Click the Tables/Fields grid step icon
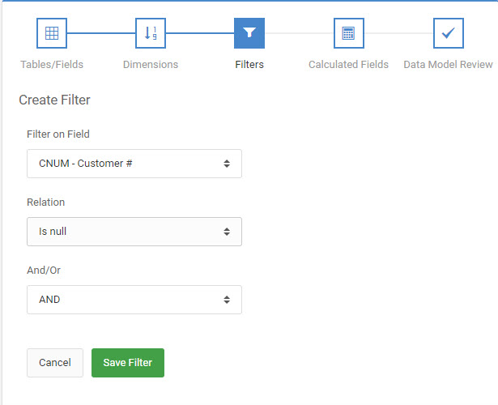Viewport: 498px width, 405px height. tap(52, 33)
